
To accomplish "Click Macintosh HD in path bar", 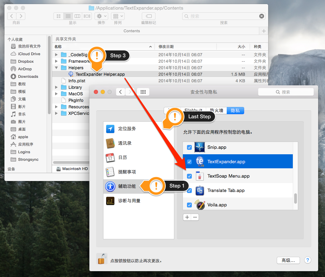I will tap(72, 169).
